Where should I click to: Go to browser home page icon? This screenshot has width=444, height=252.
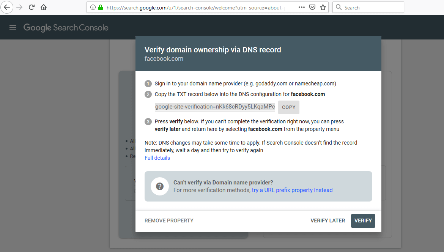click(x=44, y=7)
